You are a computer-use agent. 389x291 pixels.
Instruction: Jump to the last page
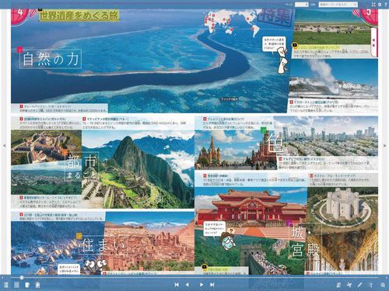[212, 285]
